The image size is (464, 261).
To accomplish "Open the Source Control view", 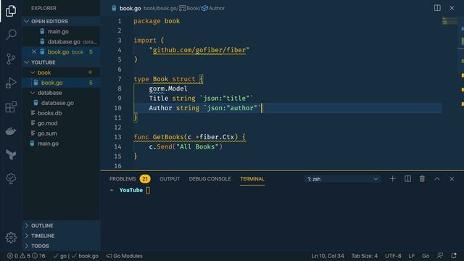I will (11, 59).
